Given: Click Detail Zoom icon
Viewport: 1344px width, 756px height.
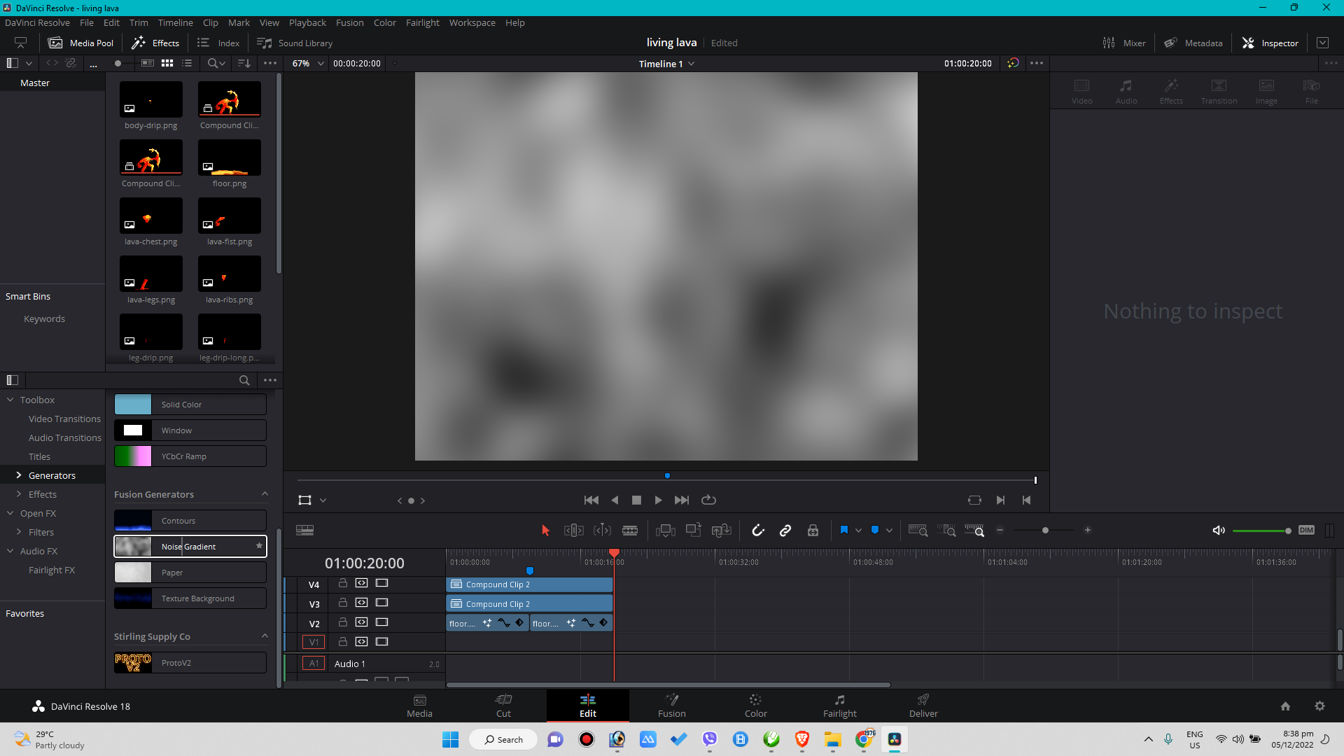Looking at the screenshot, I should click(x=946, y=531).
